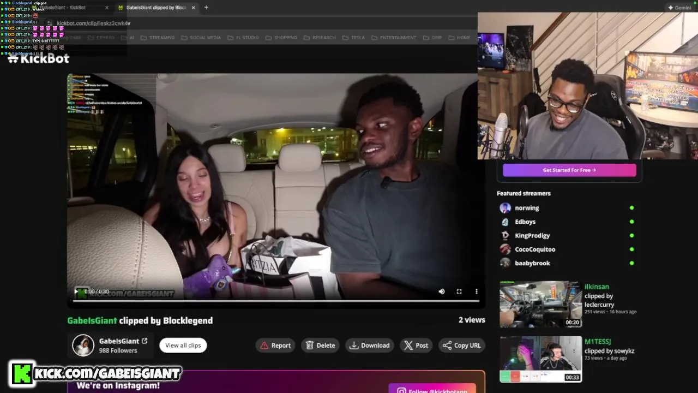Screen dimensions: 698x393
Task: Click 'Featured streamers' heading
Action: [523, 193]
